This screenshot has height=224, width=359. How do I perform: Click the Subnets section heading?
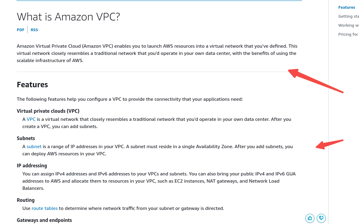26,138
